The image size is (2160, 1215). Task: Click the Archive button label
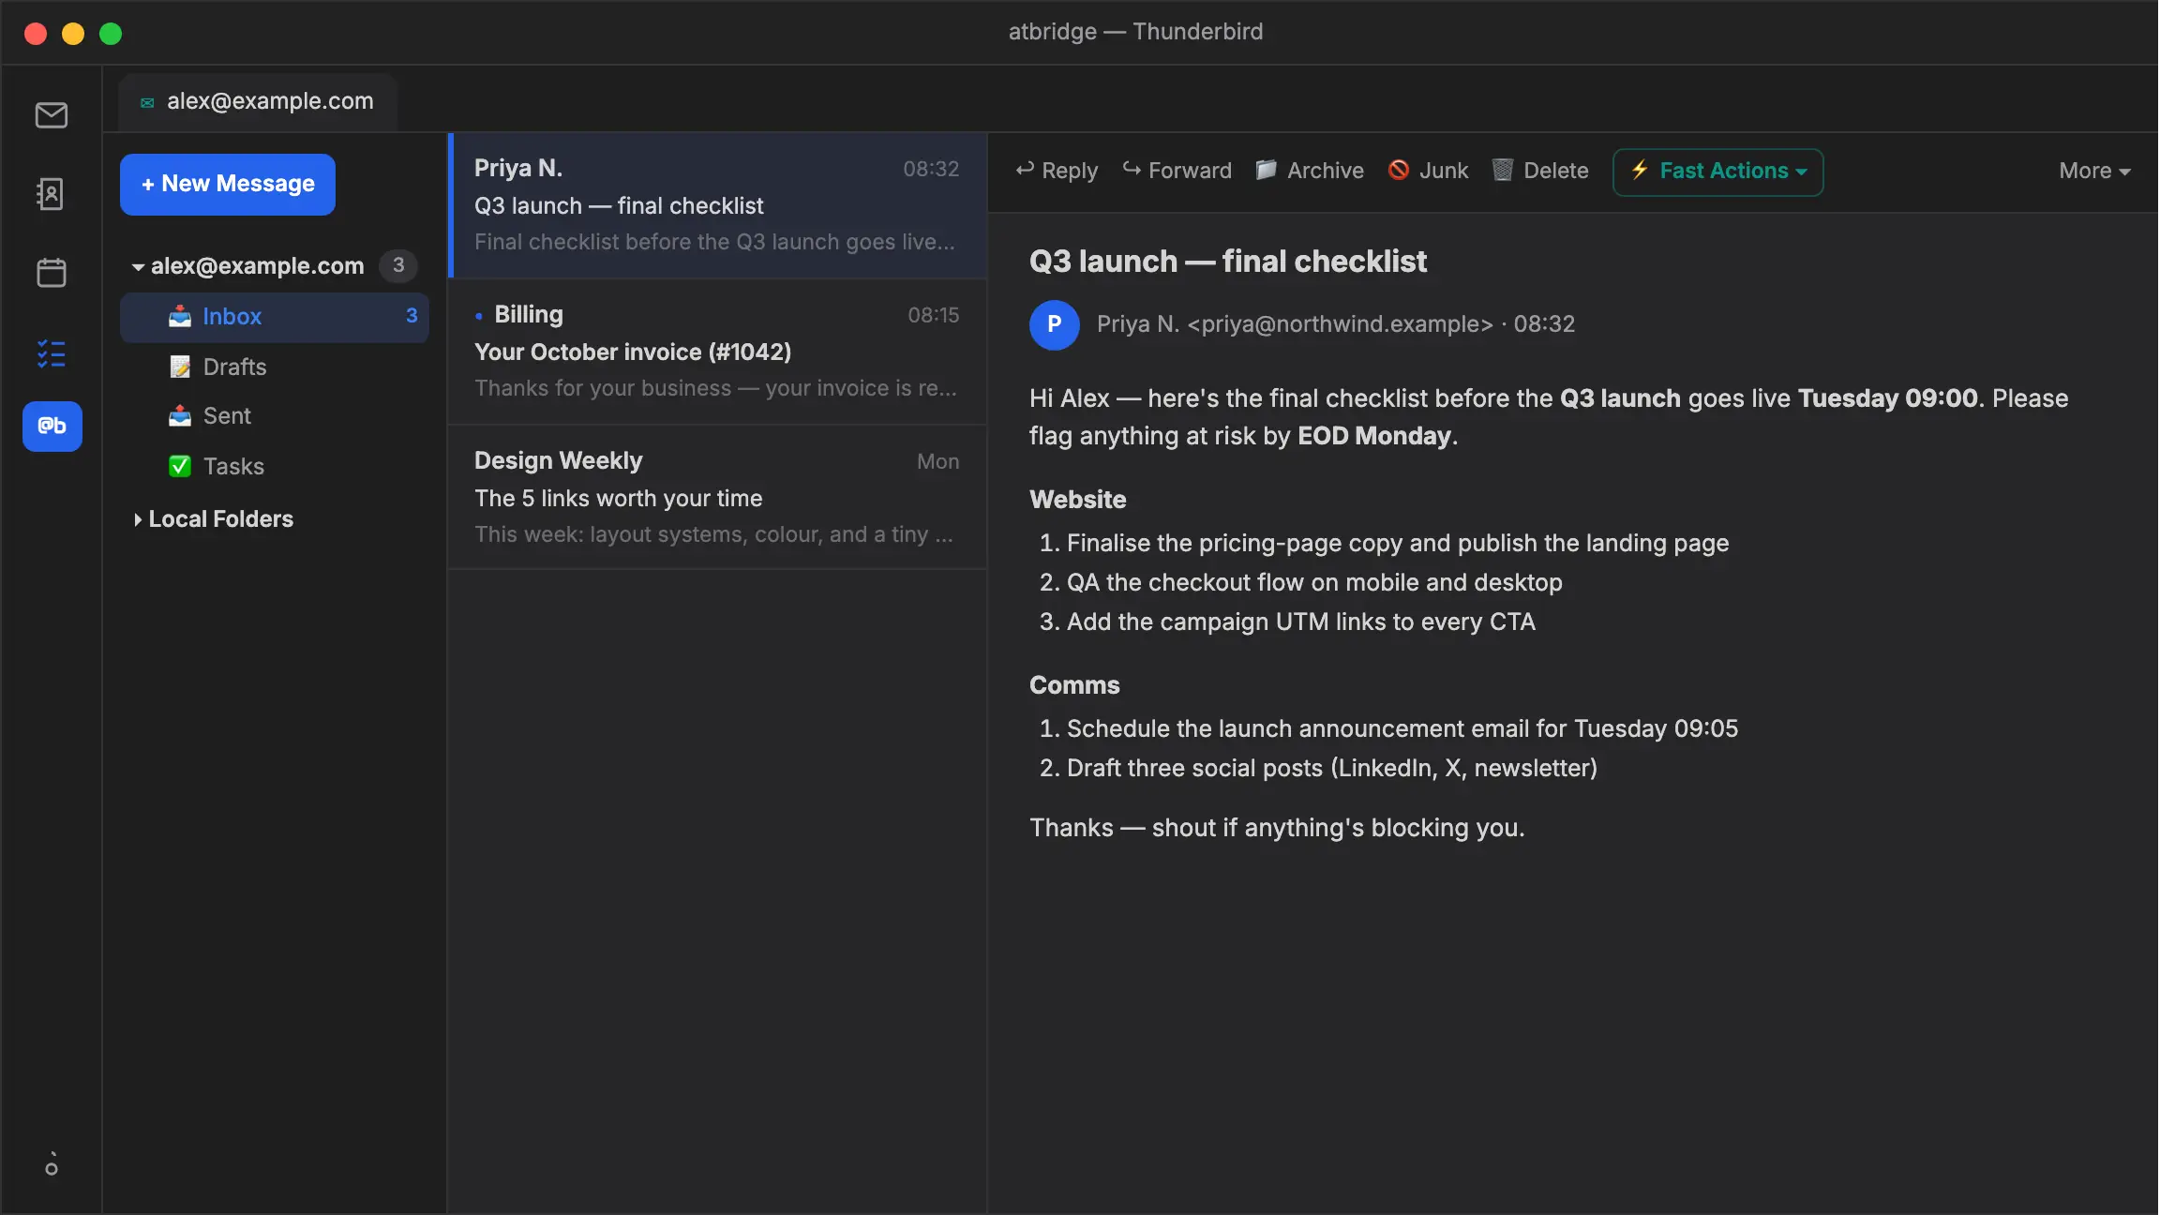[1326, 171]
